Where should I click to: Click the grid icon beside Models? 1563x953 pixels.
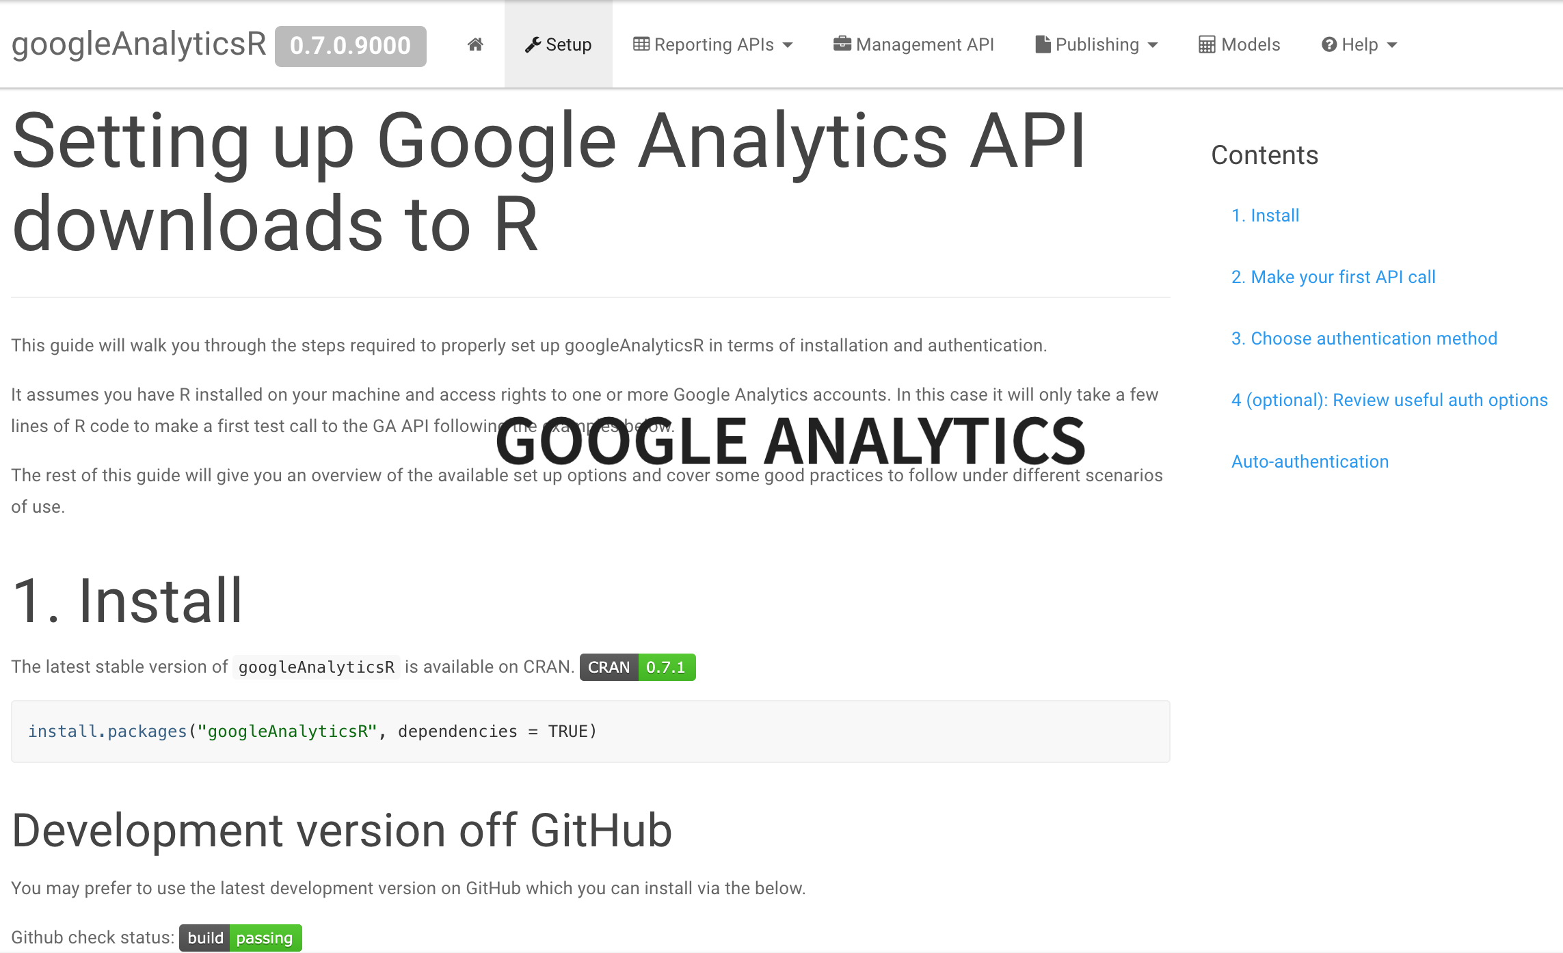click(1207, 44)
